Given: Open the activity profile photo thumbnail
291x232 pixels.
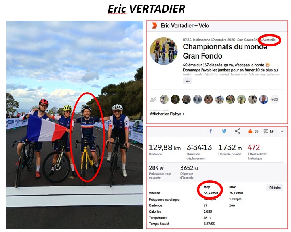Looking at the screenshot, I should click(x=164, y=51).
